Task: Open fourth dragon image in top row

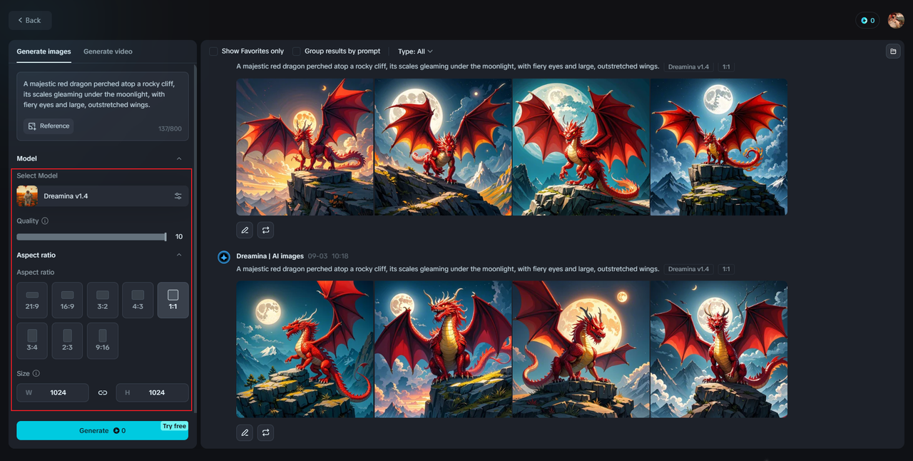Action: click(x=719, y=147)
